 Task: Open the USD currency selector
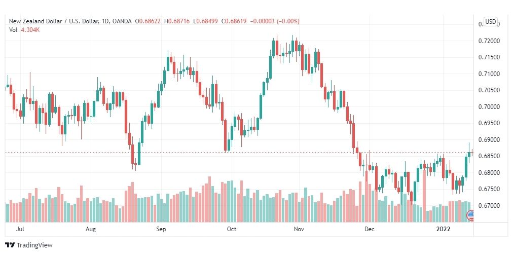click(490, 22)
